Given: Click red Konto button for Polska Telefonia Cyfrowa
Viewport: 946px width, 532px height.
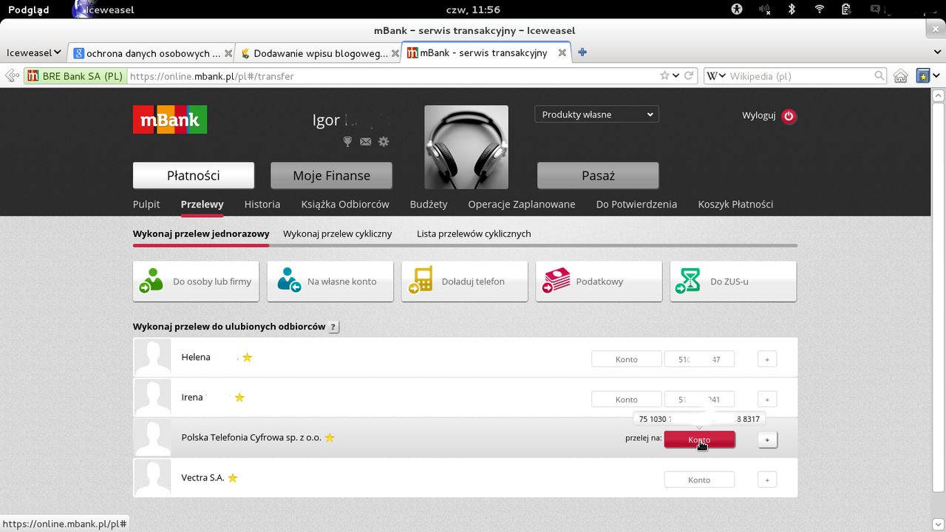Looking at the screenshot, I should click(x=699, y=440).
